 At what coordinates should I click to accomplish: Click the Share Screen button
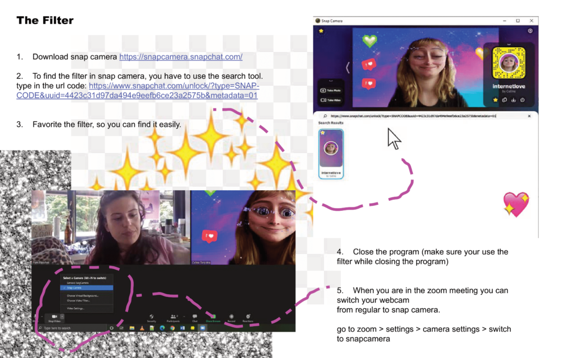coord(213,317)
